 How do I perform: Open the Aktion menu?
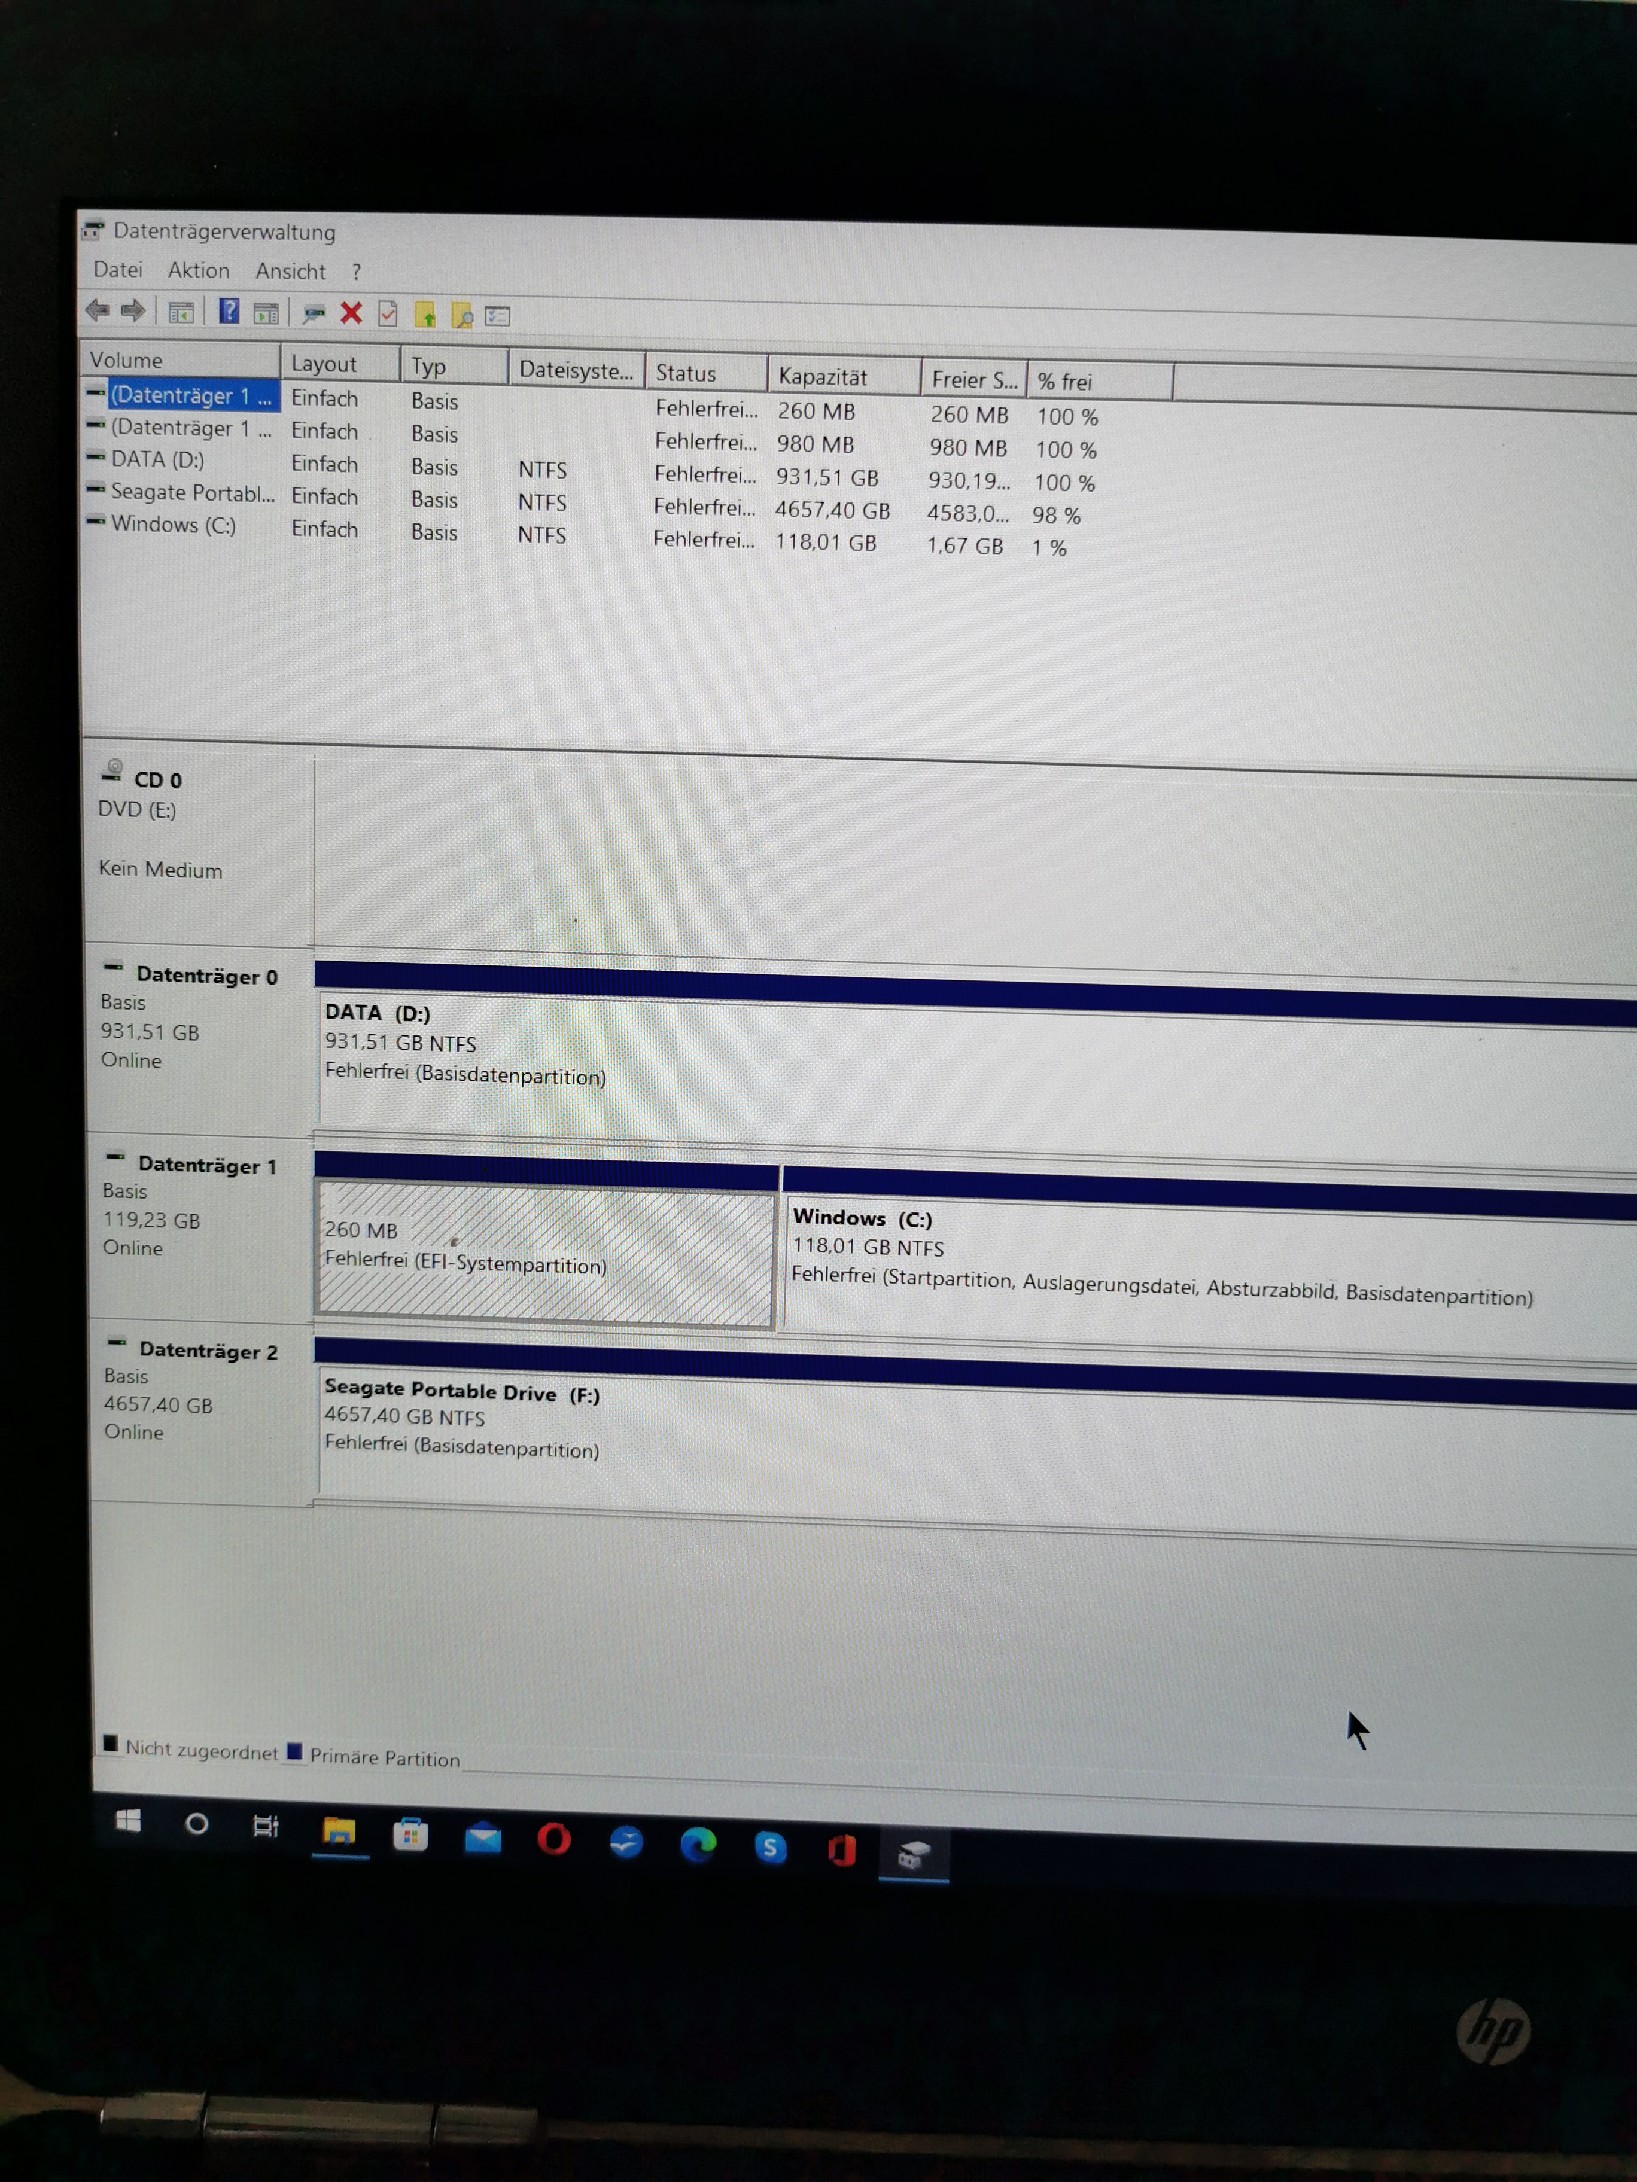tap(198, 272)
